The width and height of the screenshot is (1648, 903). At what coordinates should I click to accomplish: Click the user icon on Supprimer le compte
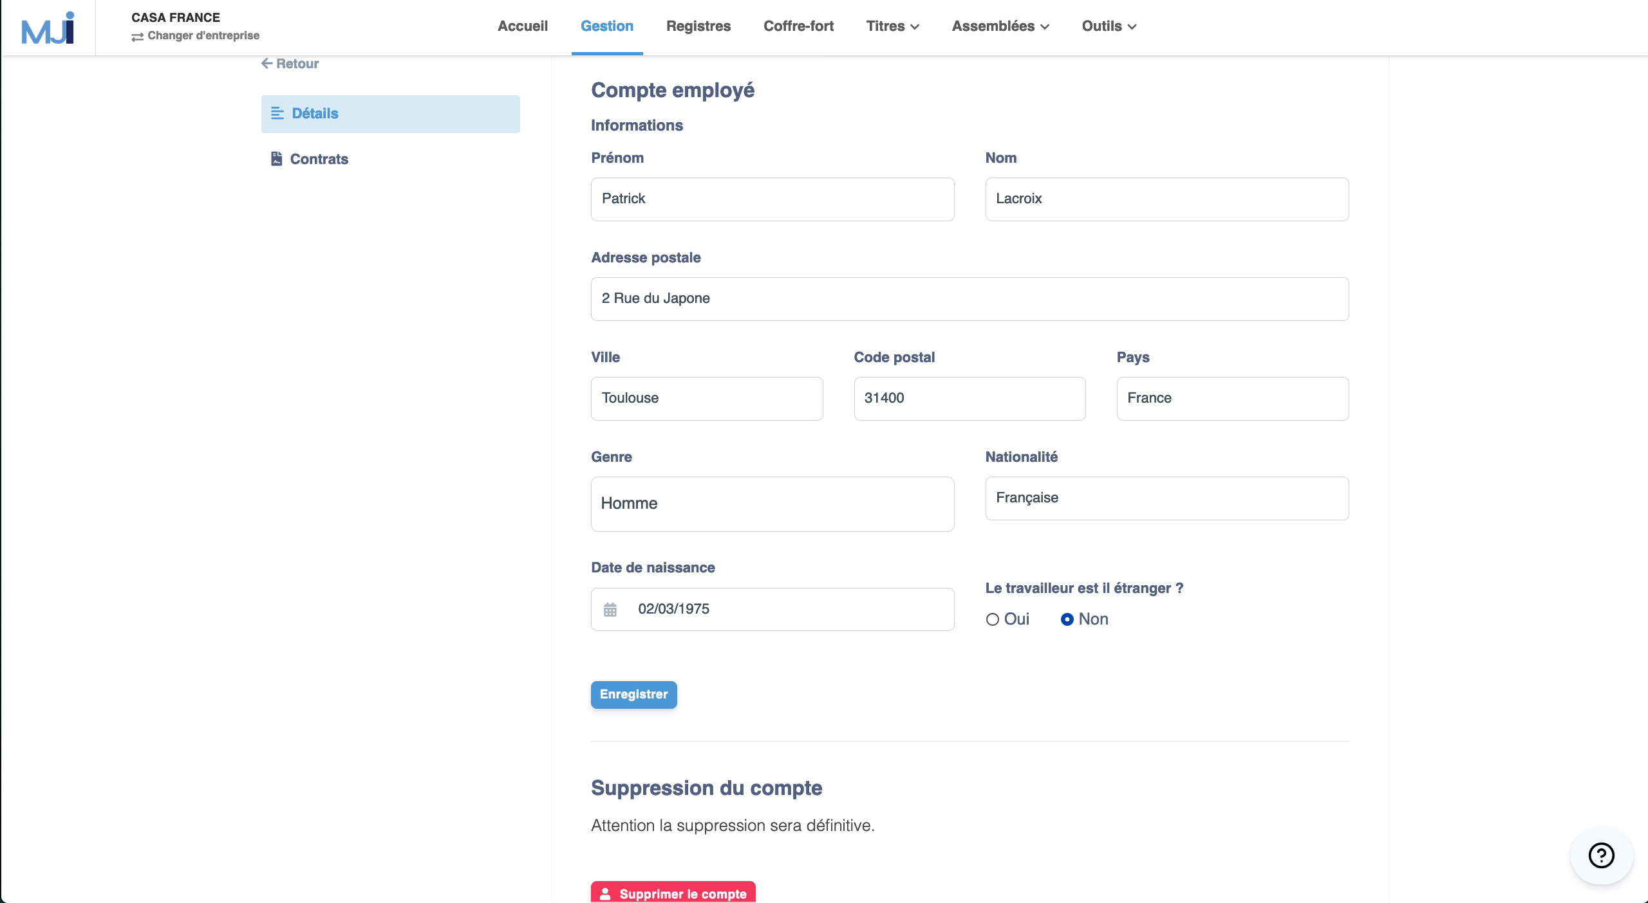(605, 893)
